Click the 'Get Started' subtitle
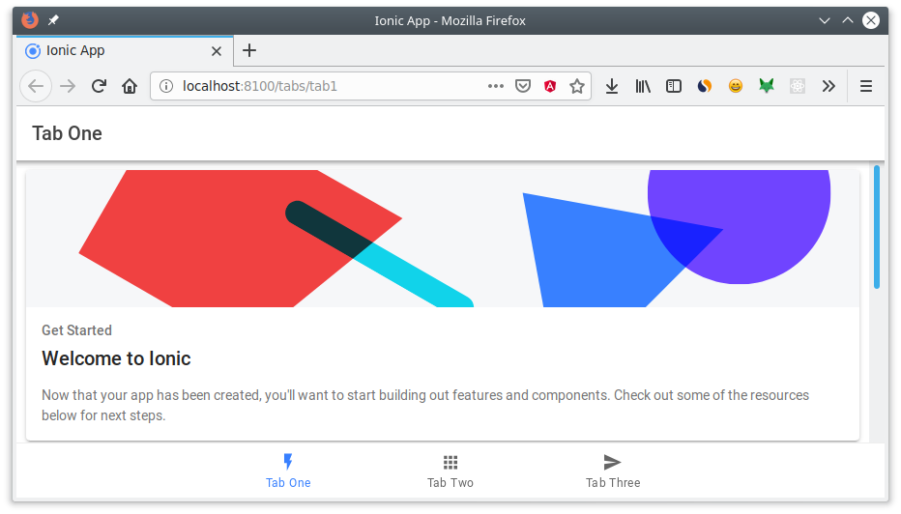This screenshot has height=514, width=901. [76, 330]
